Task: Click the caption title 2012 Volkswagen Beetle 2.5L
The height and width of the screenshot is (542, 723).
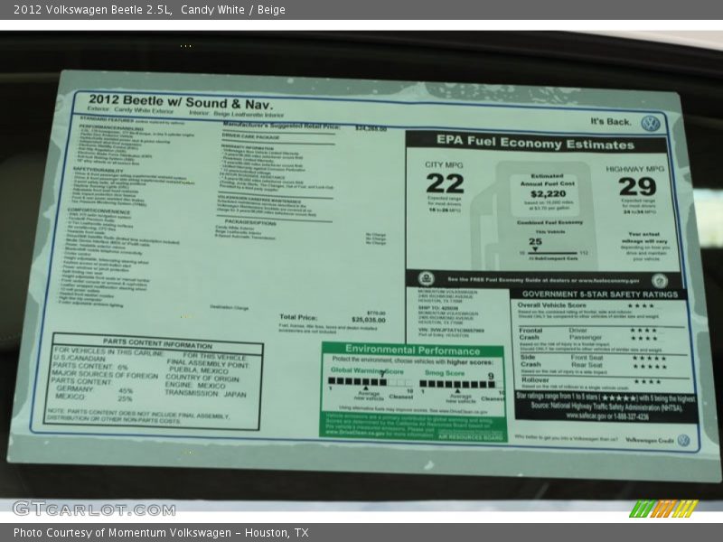Action: pyautogui.click(x=93, y=10)
